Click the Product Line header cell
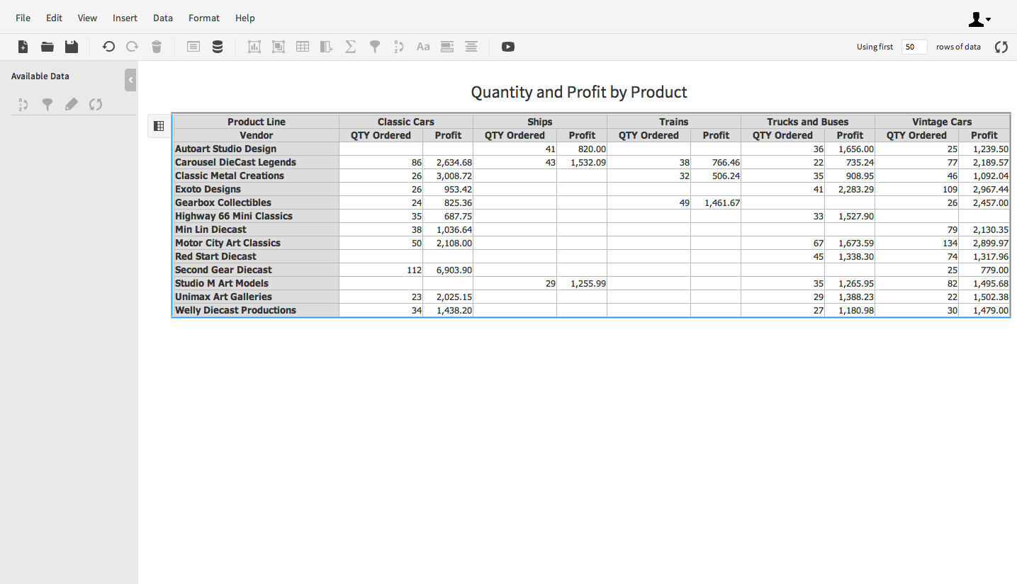1017x584 pixels. click(x=257, y=122)
